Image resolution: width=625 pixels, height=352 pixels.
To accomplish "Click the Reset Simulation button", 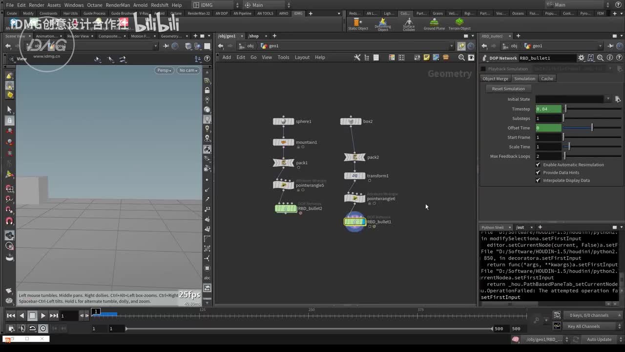I will click(508, 89).
